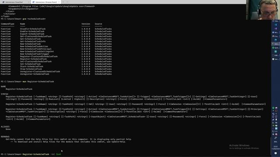
Task: Click the SYNTAX heading in help output
Action: coord(4,94)
